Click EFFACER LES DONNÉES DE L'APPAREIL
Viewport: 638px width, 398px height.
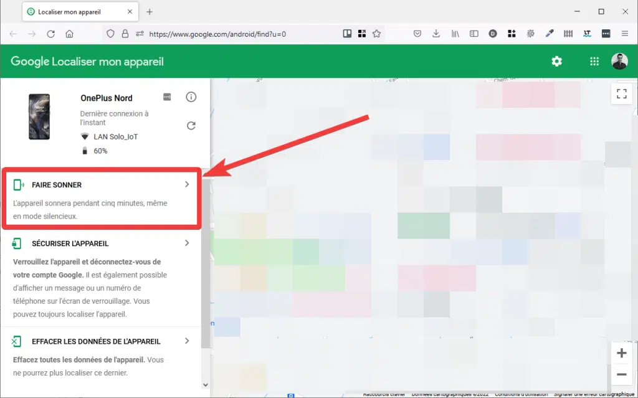coord(96,341)
